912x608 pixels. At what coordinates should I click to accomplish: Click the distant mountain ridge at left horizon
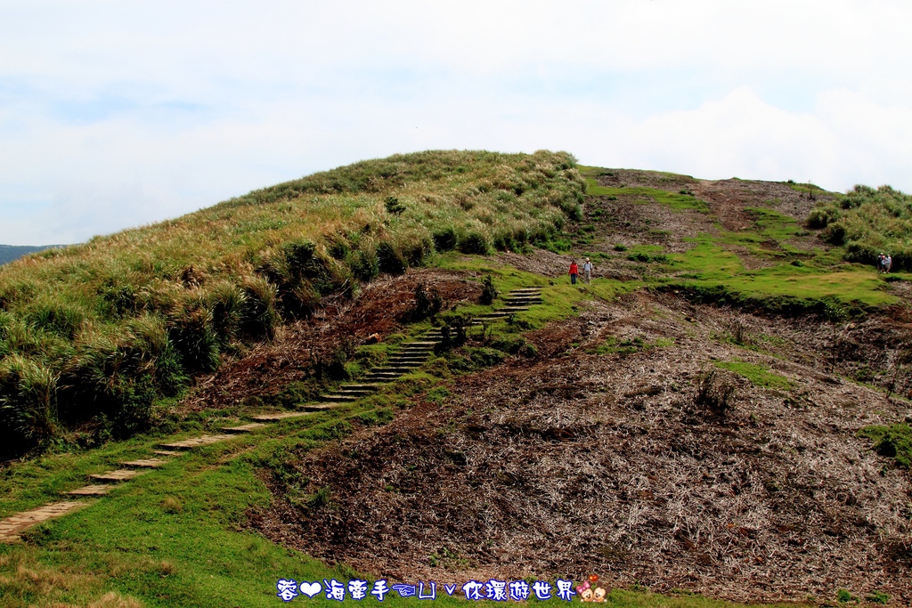22,252
